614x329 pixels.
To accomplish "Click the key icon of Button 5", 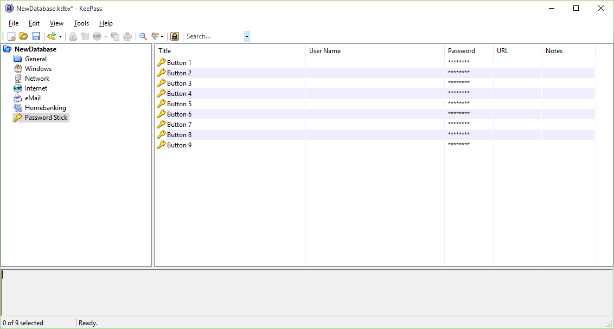I will 161,104.
